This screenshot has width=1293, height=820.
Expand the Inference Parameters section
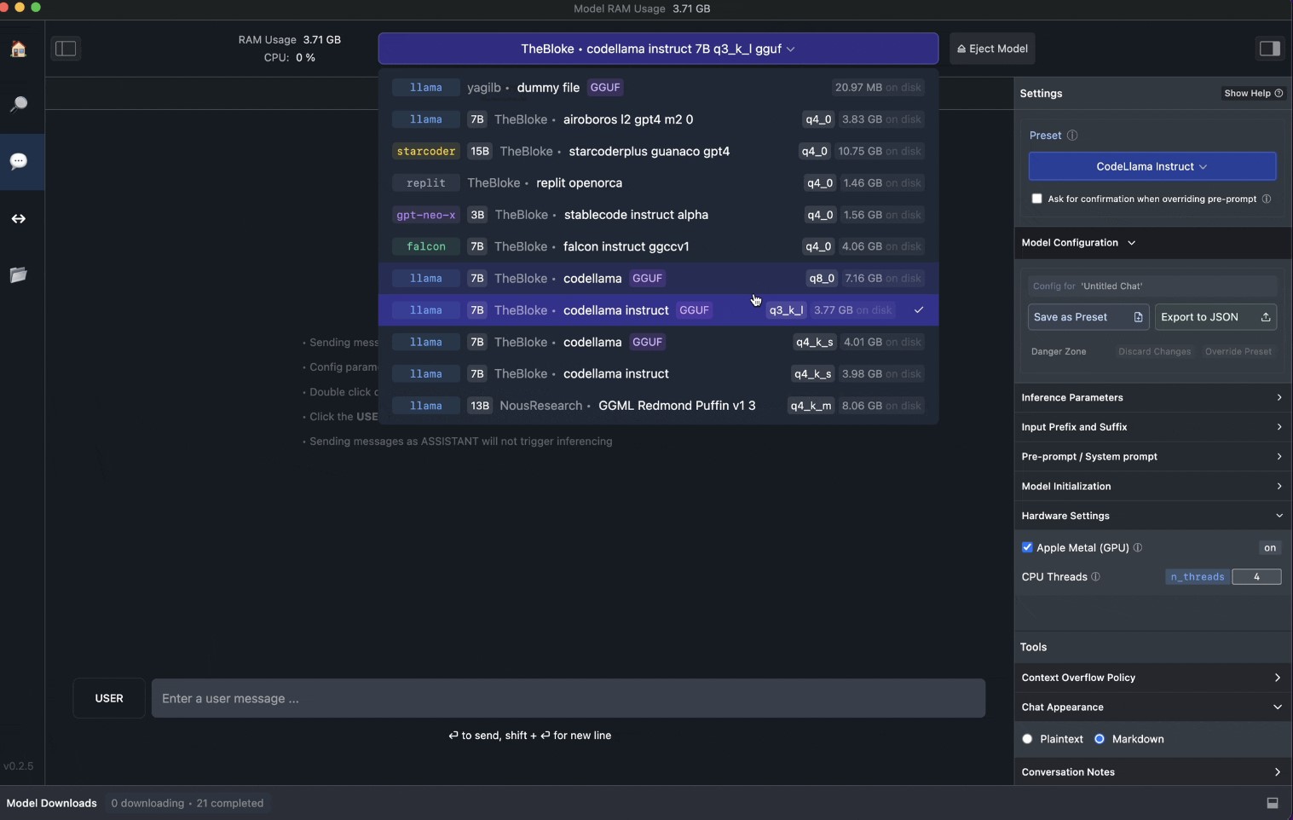[1152, 397]
